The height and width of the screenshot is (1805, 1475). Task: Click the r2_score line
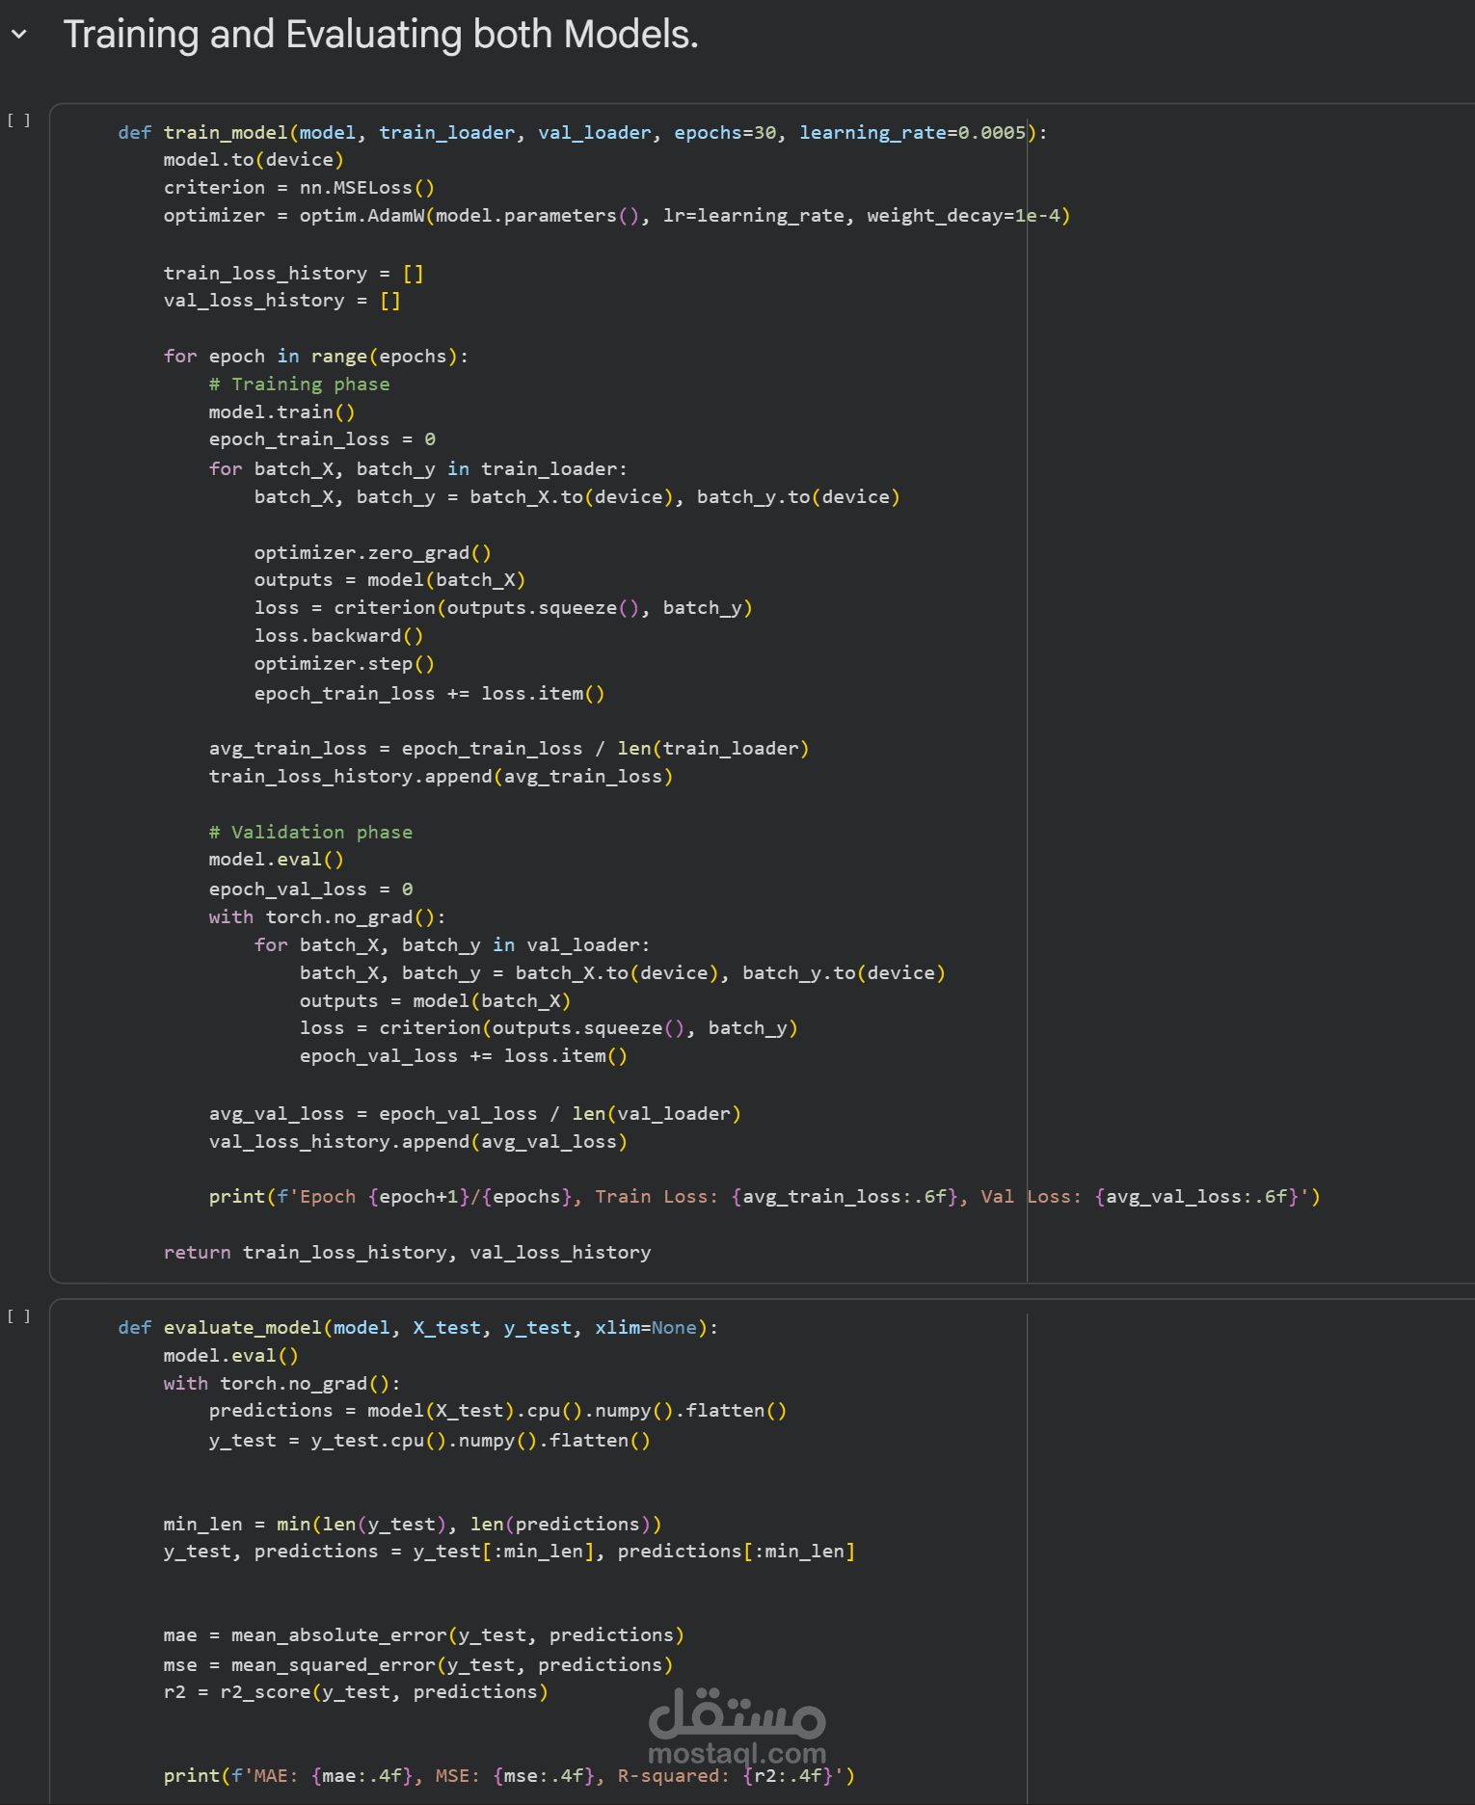(356, 1692)
